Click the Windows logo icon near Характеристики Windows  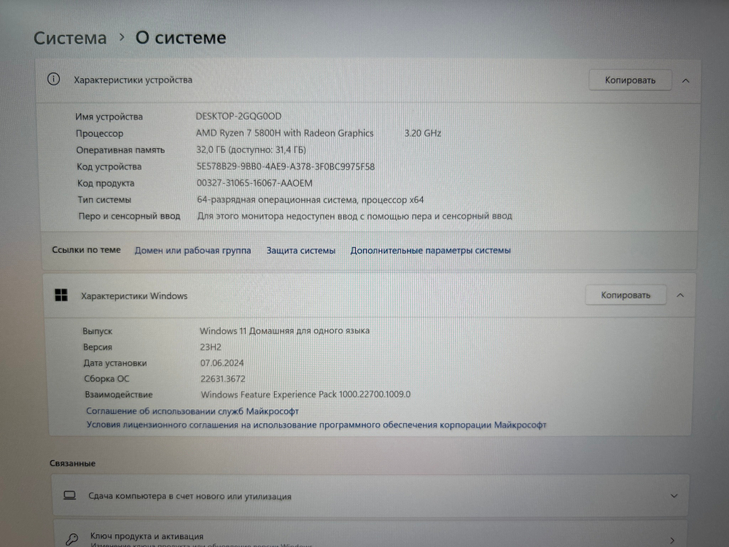point(61,295)
